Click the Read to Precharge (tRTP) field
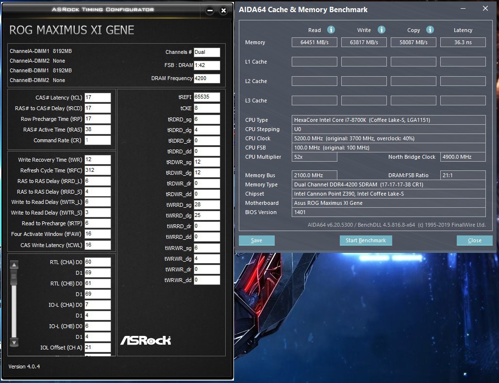 (x=98, y=223)
